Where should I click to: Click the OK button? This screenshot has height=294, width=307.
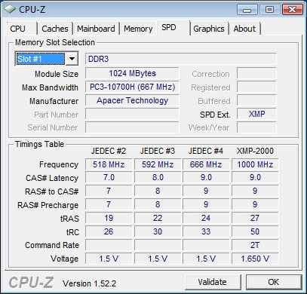pyautogui.click(x=274, y=282)
